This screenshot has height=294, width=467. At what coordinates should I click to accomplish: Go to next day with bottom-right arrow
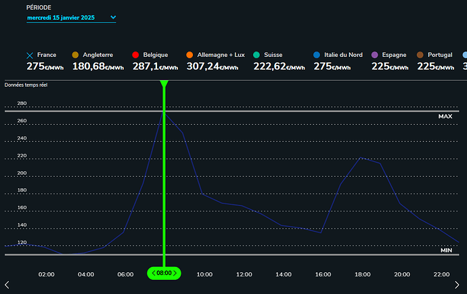461,284
